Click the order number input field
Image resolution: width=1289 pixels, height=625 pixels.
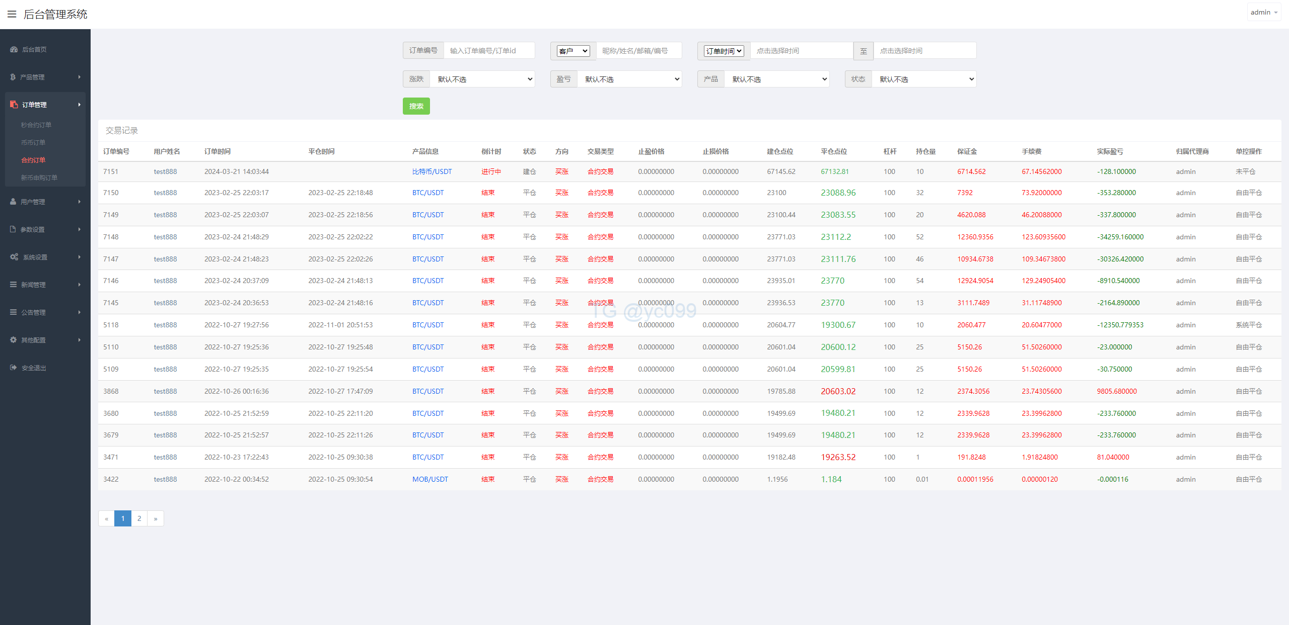[488, 51]
